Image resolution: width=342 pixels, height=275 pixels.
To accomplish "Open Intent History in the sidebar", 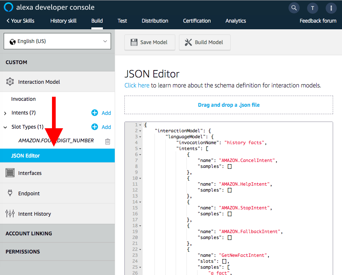I will [34, 214].
